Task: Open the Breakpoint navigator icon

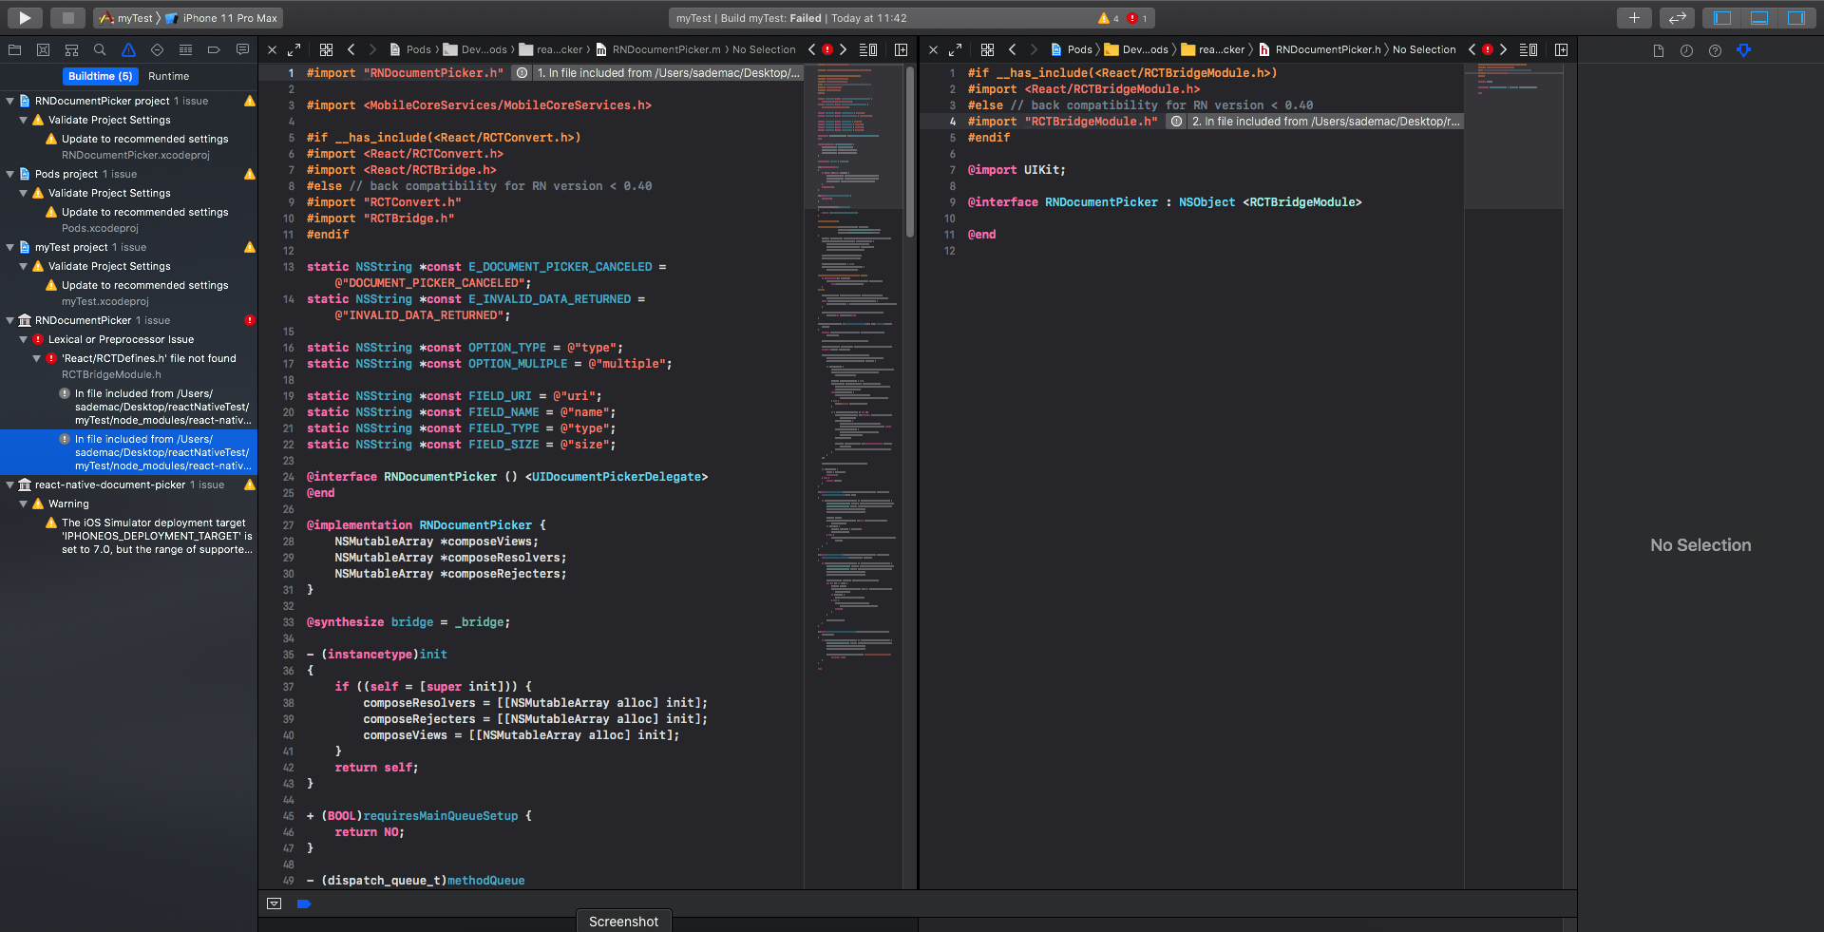Action: tap(214, 50)
